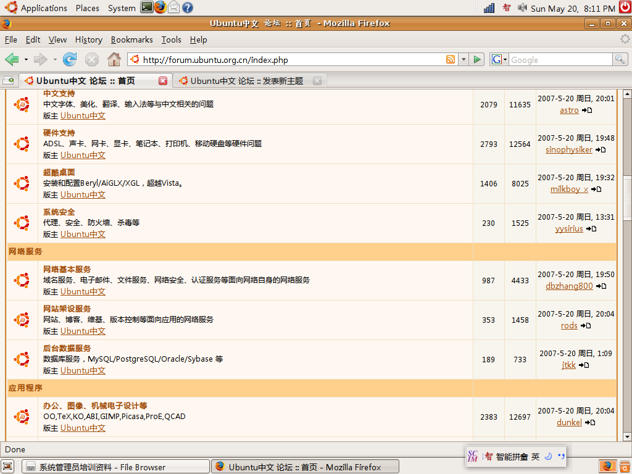Open the Applications menu
Screen dimensions: 632x474
[x=44, y=8]
